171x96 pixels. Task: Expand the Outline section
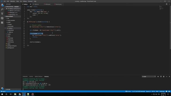13,89
